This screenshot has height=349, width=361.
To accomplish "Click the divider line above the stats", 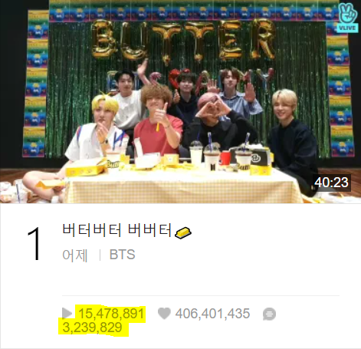I will click(x=201, y=296).
